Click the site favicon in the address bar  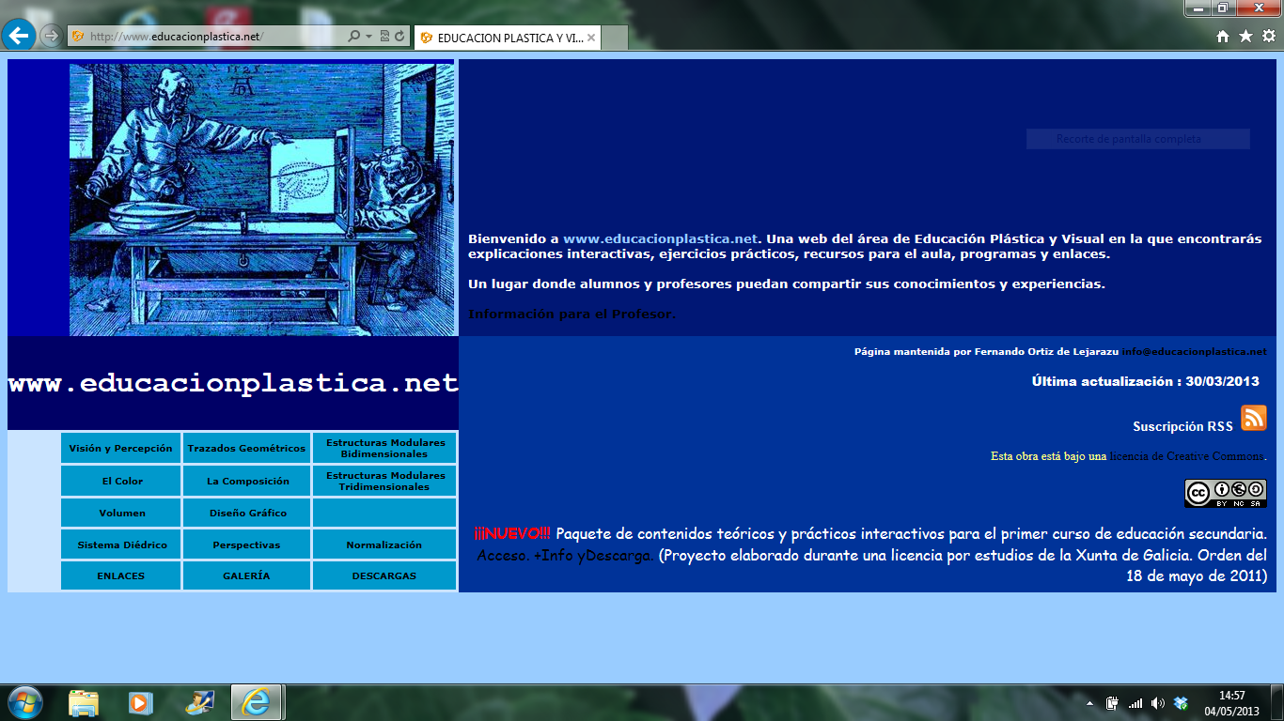pos(78,37)
